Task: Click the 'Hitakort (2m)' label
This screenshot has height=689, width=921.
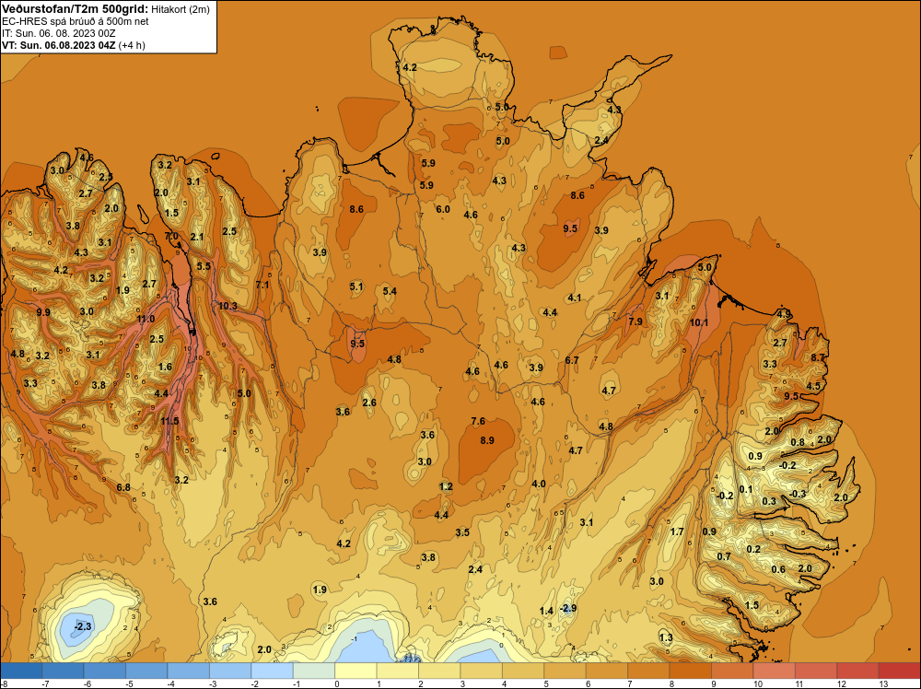Action: 181,9
